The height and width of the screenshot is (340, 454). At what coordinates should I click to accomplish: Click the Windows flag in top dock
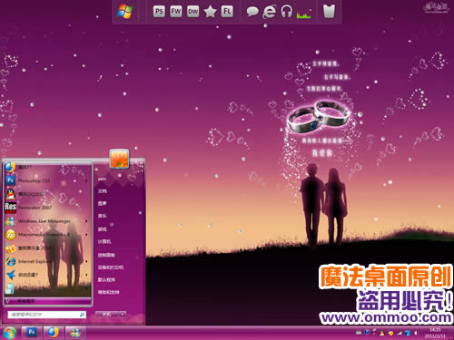click(125, 12)
